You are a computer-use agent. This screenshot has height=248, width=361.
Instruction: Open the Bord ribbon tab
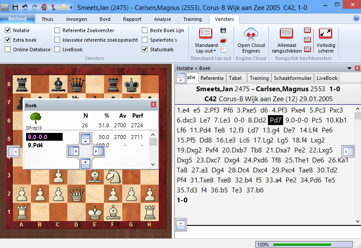point(105,19)
